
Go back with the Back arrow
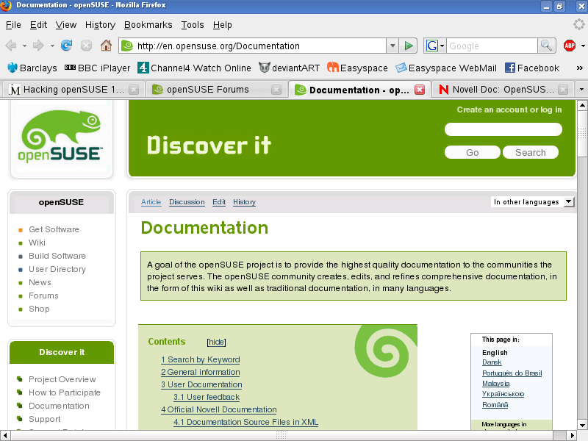point(11,46)
